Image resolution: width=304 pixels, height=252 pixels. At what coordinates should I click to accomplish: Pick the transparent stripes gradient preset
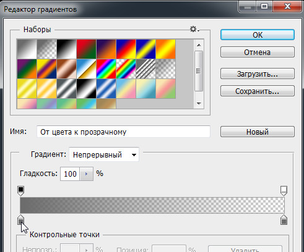(146, 69)
